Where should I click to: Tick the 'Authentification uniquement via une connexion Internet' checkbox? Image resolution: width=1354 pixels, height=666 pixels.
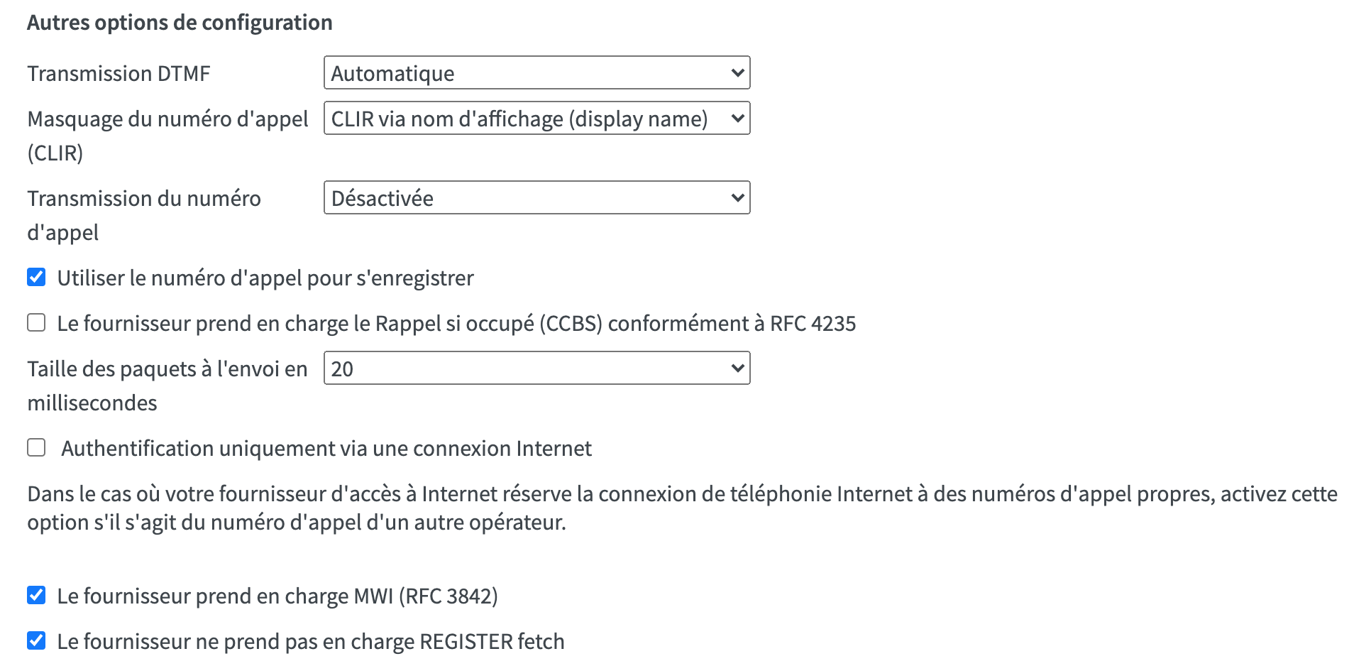36,448
